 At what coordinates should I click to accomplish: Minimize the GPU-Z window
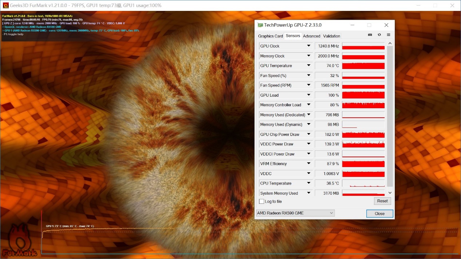pos(352,25)
